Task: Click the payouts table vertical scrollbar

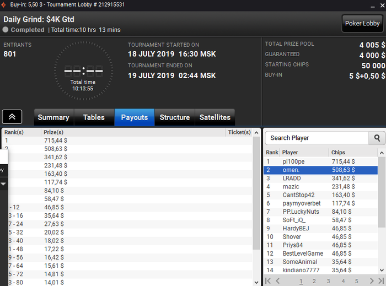Action: click(256, 193)
